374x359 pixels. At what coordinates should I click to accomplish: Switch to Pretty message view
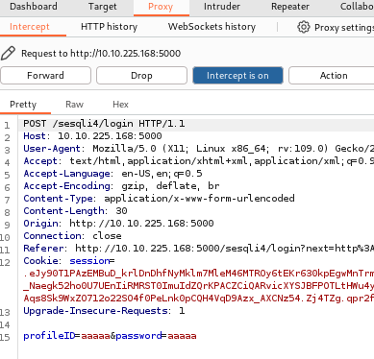pyautogui.click(x=23, y=105)
